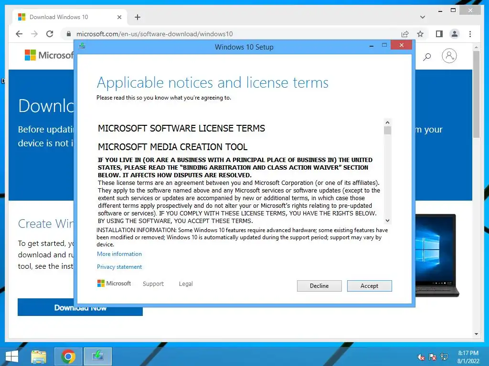Open the Chrome tab search chevron
This screenshot has width=489, height=366.
(x=423, y=17)
